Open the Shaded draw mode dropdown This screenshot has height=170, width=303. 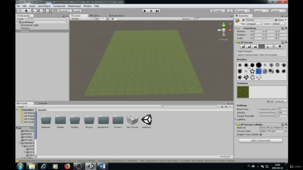[82, 19]
